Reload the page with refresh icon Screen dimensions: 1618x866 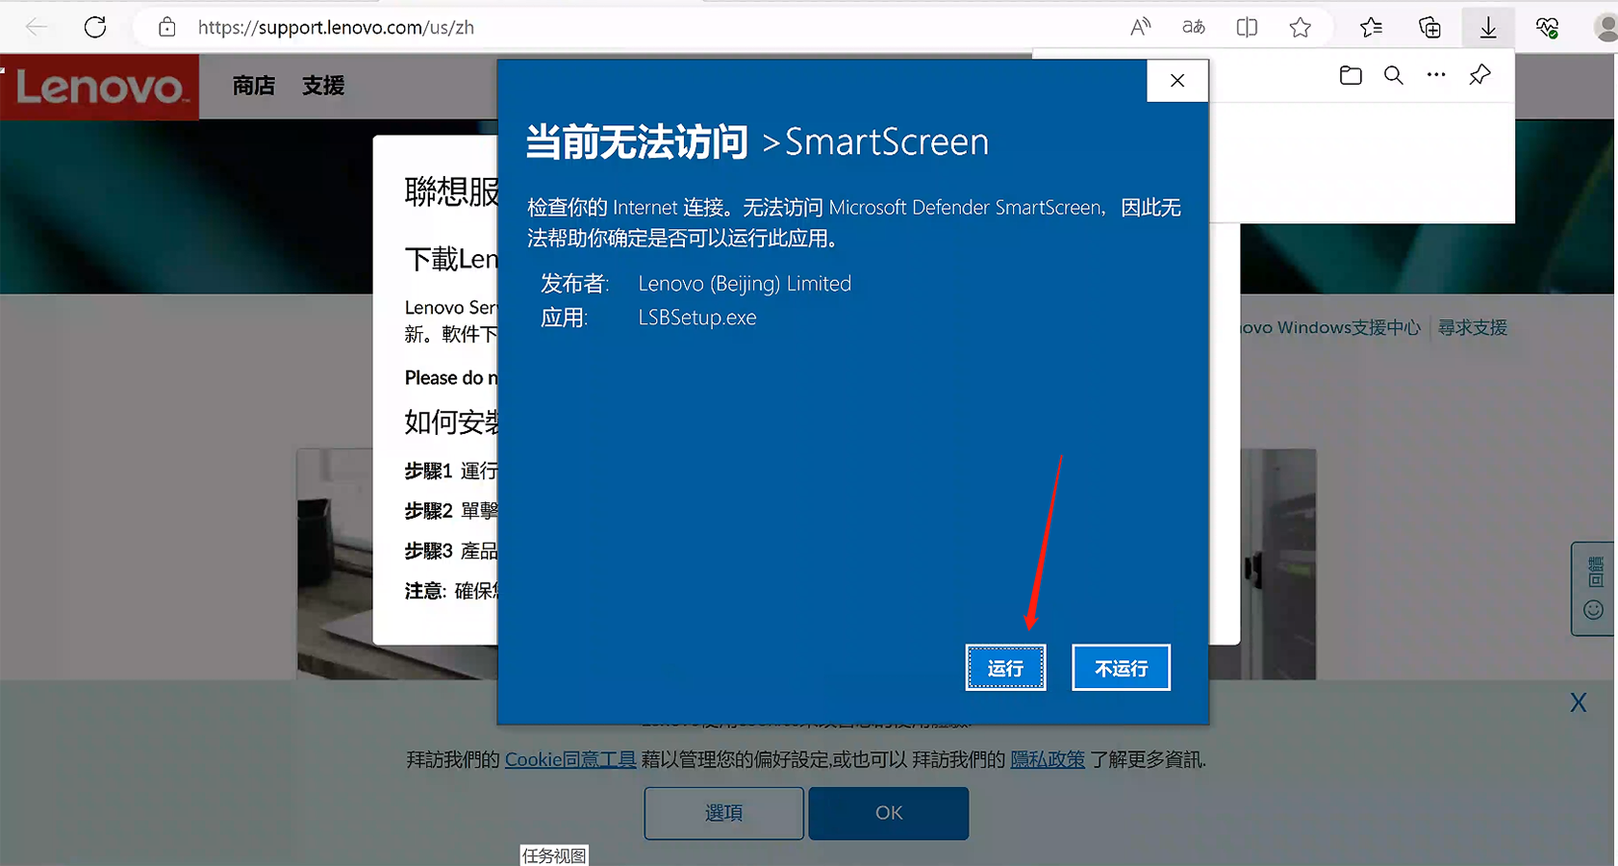[x=95, y=27]
